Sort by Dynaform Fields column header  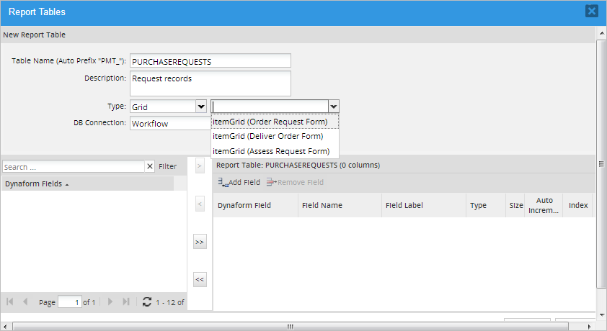click(36, 183)
